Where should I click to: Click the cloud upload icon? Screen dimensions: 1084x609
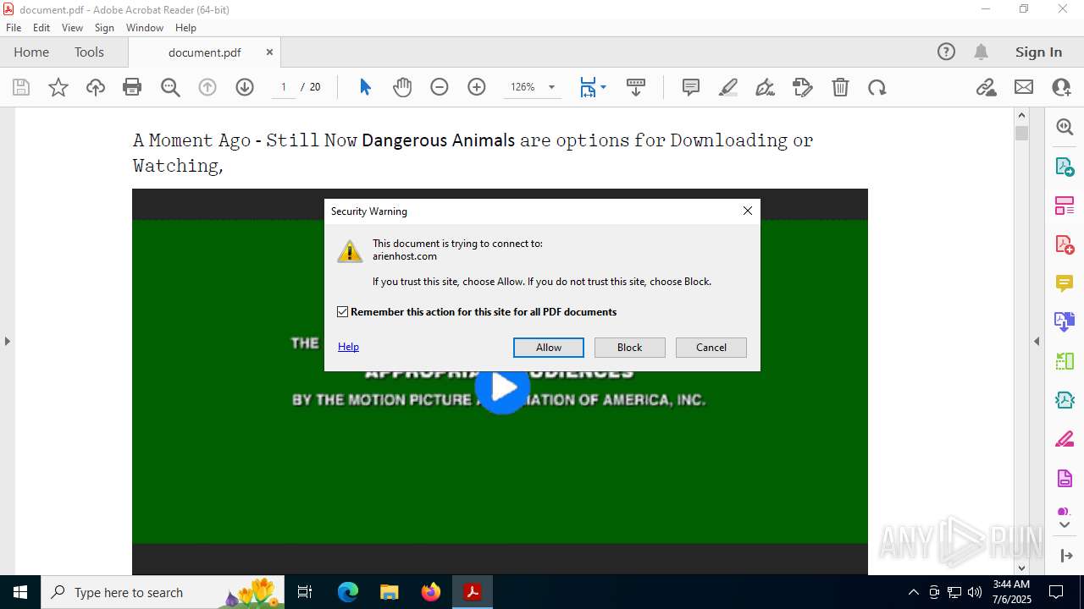[x=96, y=87]
